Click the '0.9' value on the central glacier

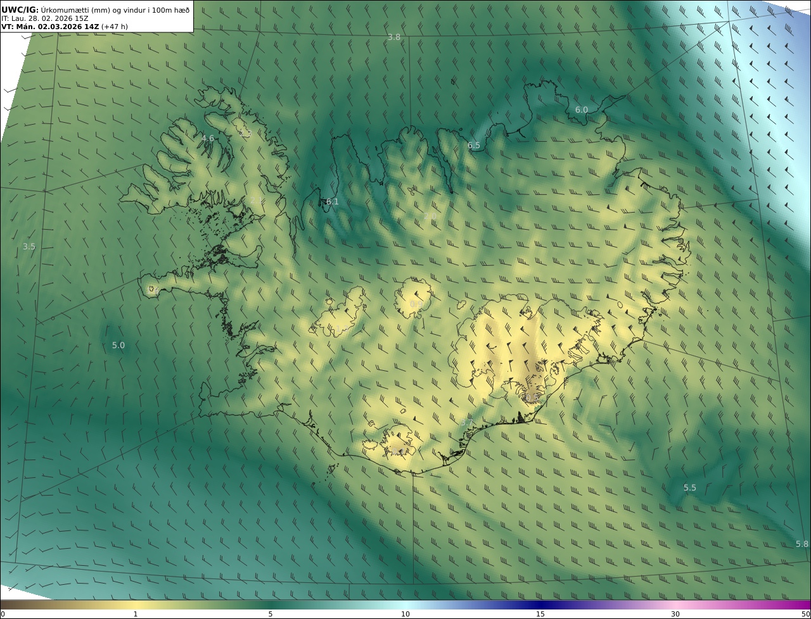coord(416,304)
